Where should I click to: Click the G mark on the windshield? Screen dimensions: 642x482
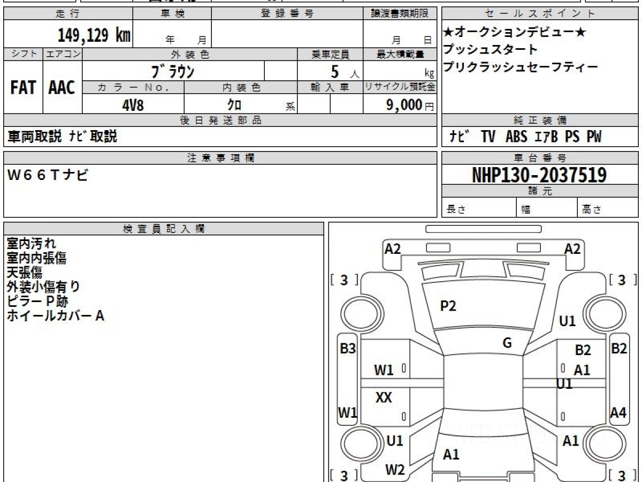(507, 343)
